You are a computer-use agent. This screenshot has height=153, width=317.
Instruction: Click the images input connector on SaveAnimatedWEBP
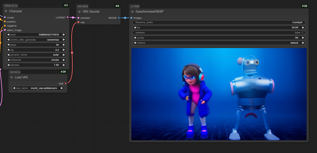131,18
